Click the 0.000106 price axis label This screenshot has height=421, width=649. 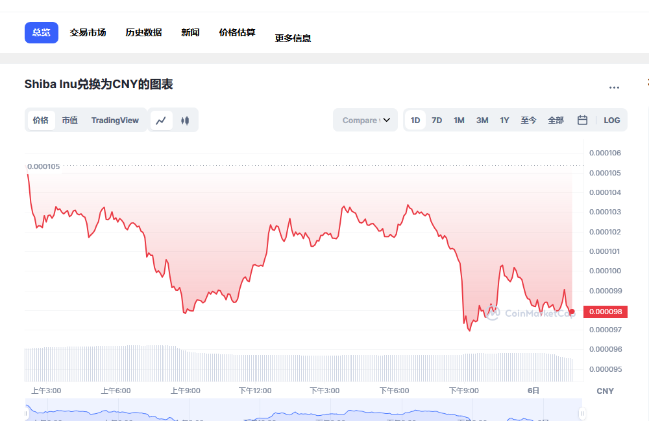[605, 153]
